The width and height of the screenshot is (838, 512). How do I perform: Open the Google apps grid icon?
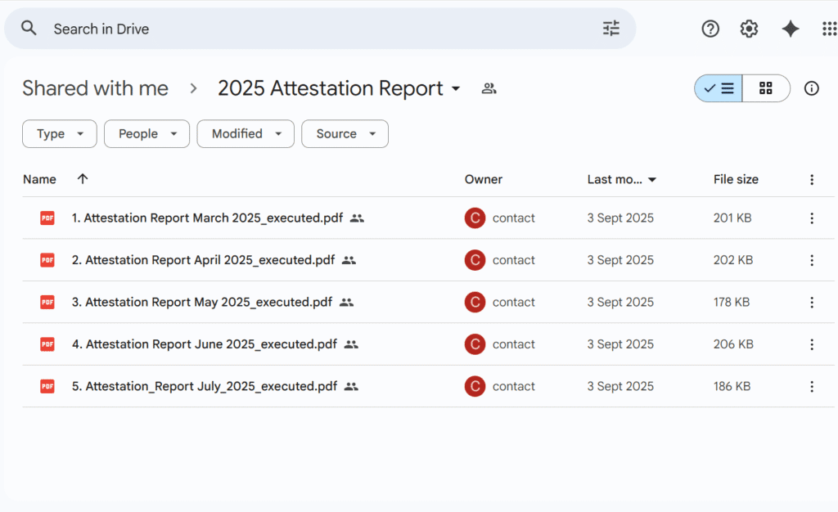(828, 29)
